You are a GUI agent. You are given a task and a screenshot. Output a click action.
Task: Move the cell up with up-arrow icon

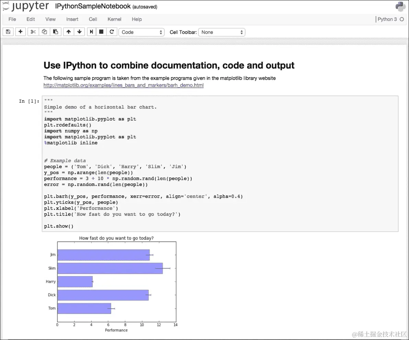tap(69, 32)
